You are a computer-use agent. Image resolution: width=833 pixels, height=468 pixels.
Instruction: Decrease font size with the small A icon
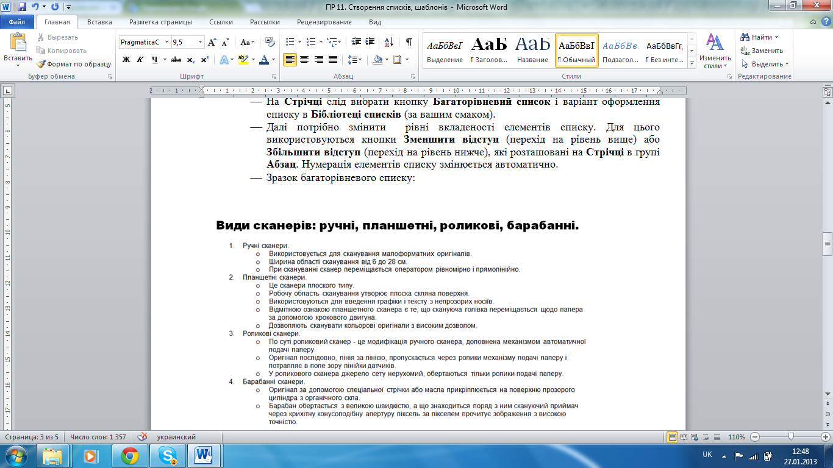(x=225, y=43)
